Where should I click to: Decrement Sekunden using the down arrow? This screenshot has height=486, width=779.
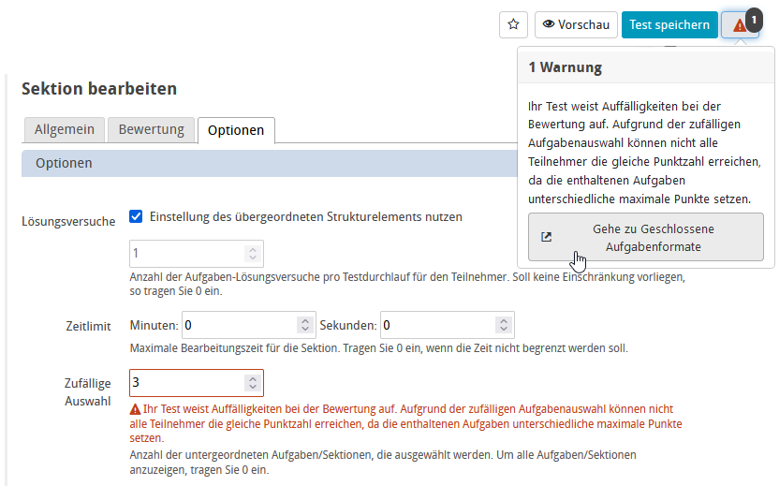[x=504, y=330]
